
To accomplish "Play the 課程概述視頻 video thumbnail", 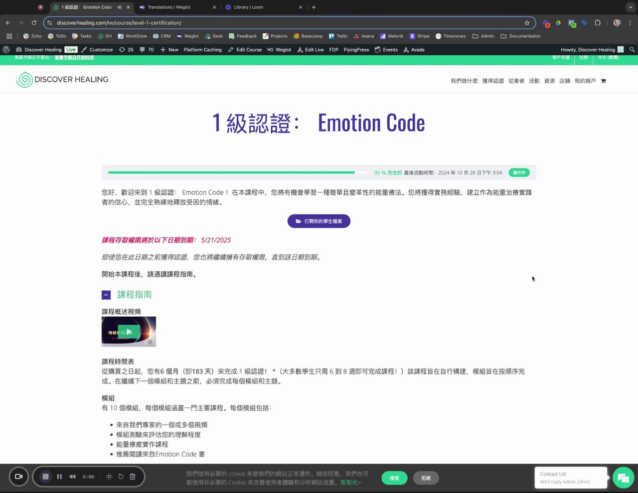I will click(x=129, y=332).
